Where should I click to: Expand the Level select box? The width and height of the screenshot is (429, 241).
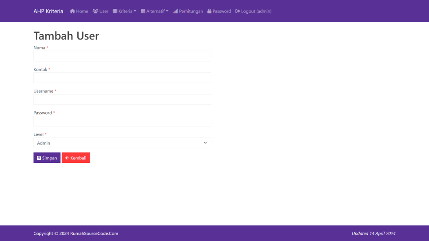tap(122, 143)
